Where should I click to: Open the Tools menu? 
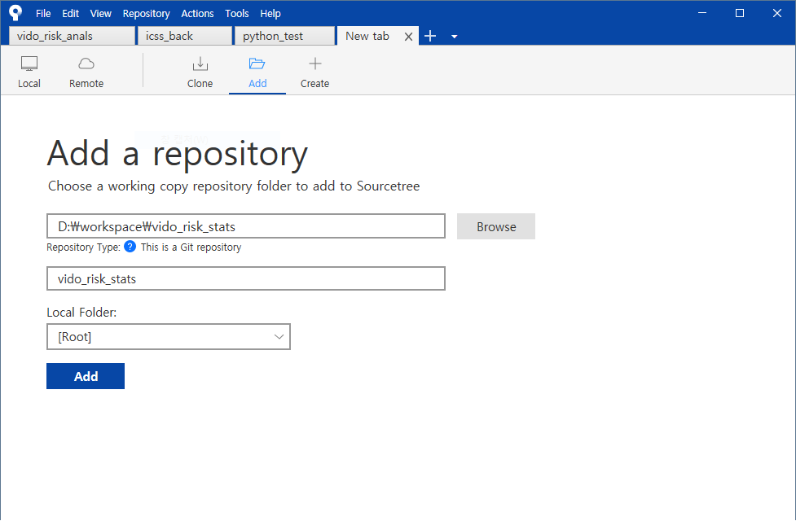[x=237, y=14]
